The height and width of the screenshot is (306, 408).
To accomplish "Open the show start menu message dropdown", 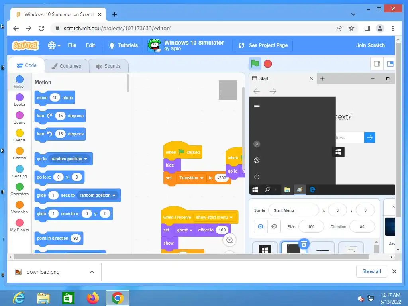I will [214, 217].
